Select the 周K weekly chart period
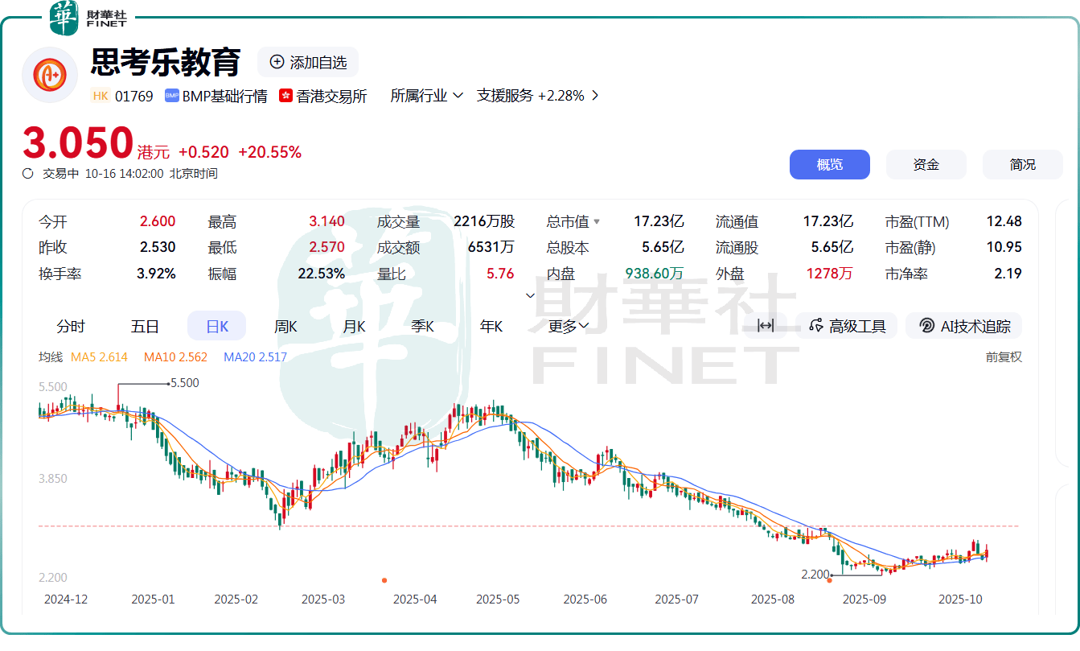 click(285, 326)
